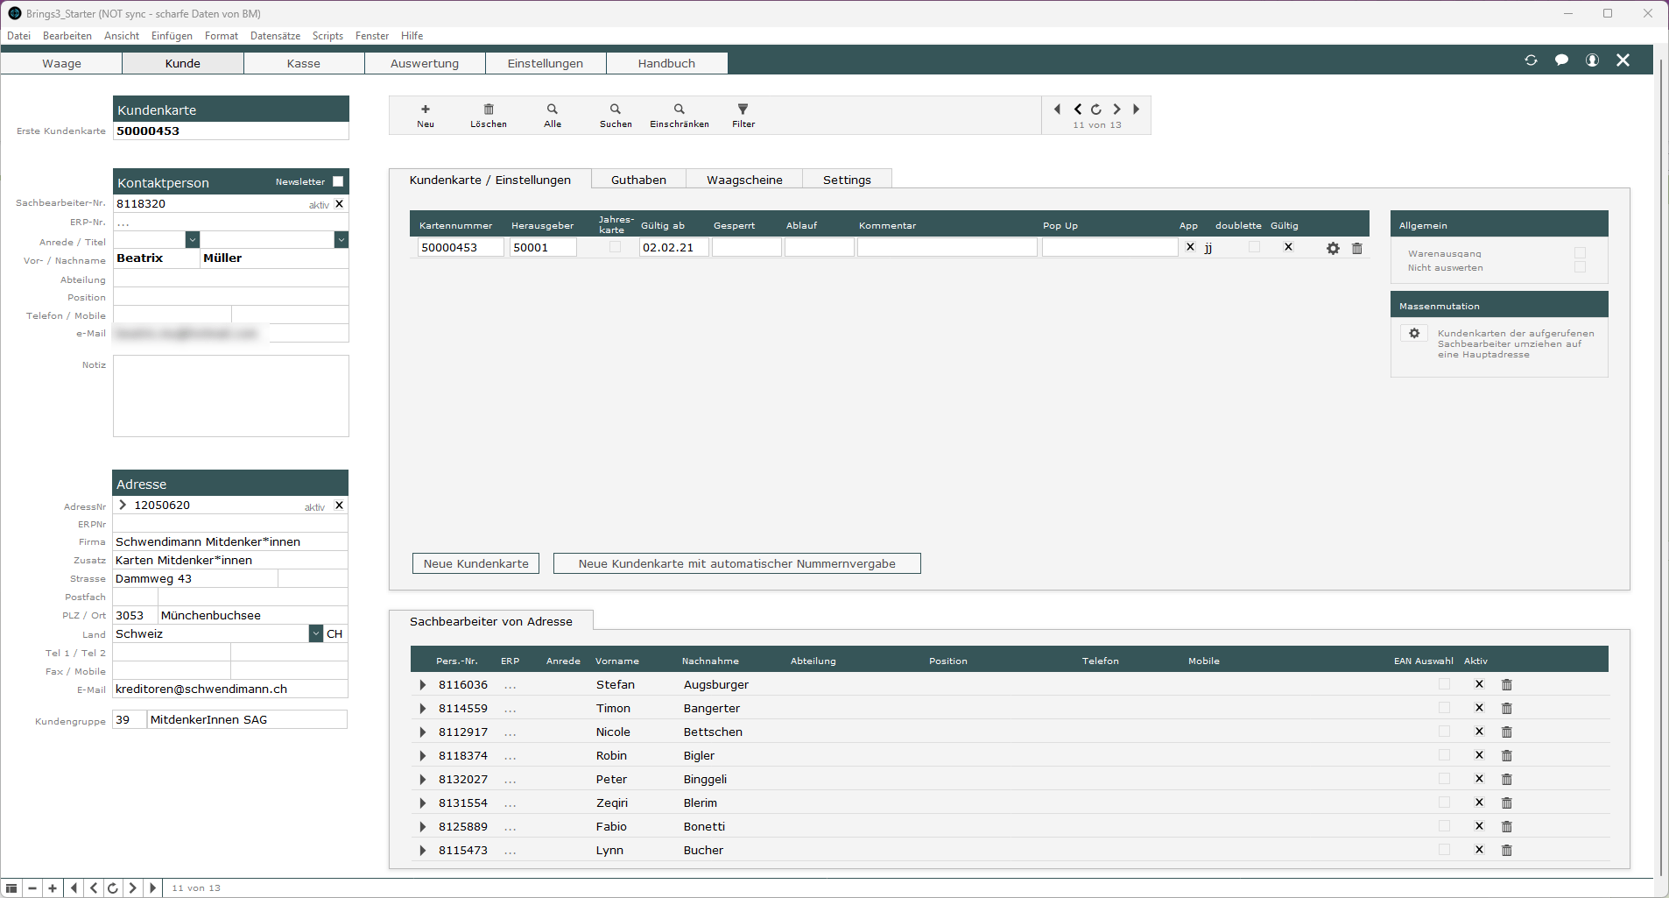Click the Massenmutation gear icon

(x=1414, y=334)
